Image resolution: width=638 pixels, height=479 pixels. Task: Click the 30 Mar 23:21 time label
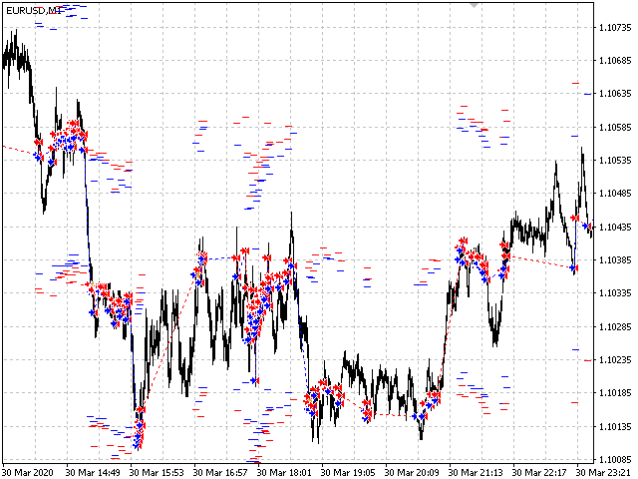(603, 472)
